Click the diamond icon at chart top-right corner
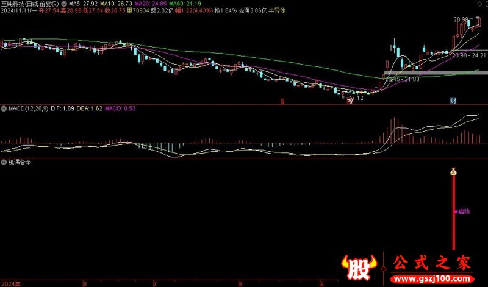The image size is (488, 287). click(x=479, y=4)
